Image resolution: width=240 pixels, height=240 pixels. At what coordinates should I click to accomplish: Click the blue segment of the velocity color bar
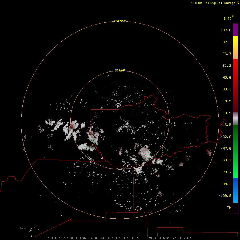pyautogui.click(x=235, y=190)
